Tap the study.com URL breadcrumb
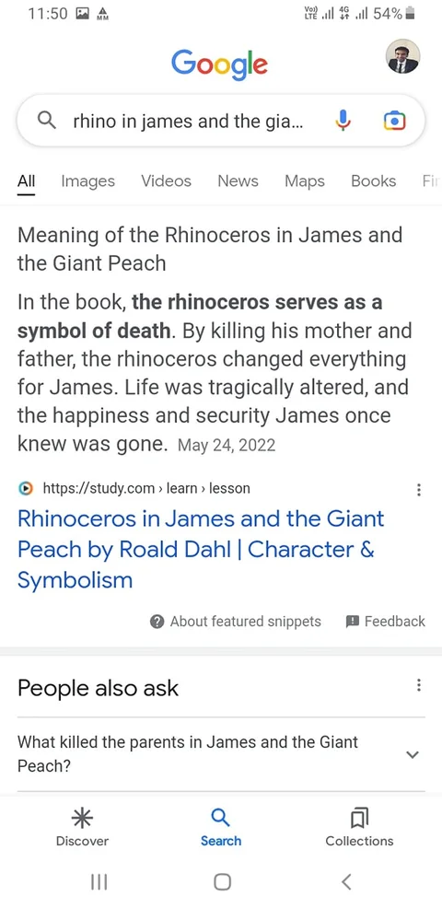The image size is (442, 908). coord(146,488)
